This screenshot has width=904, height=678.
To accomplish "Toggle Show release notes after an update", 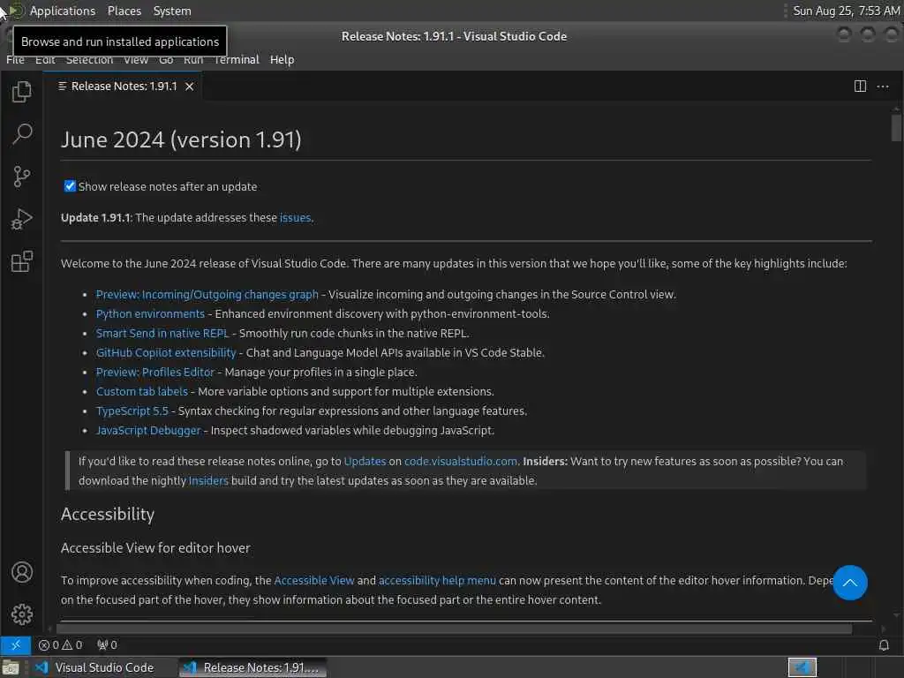I will [70, 186].
